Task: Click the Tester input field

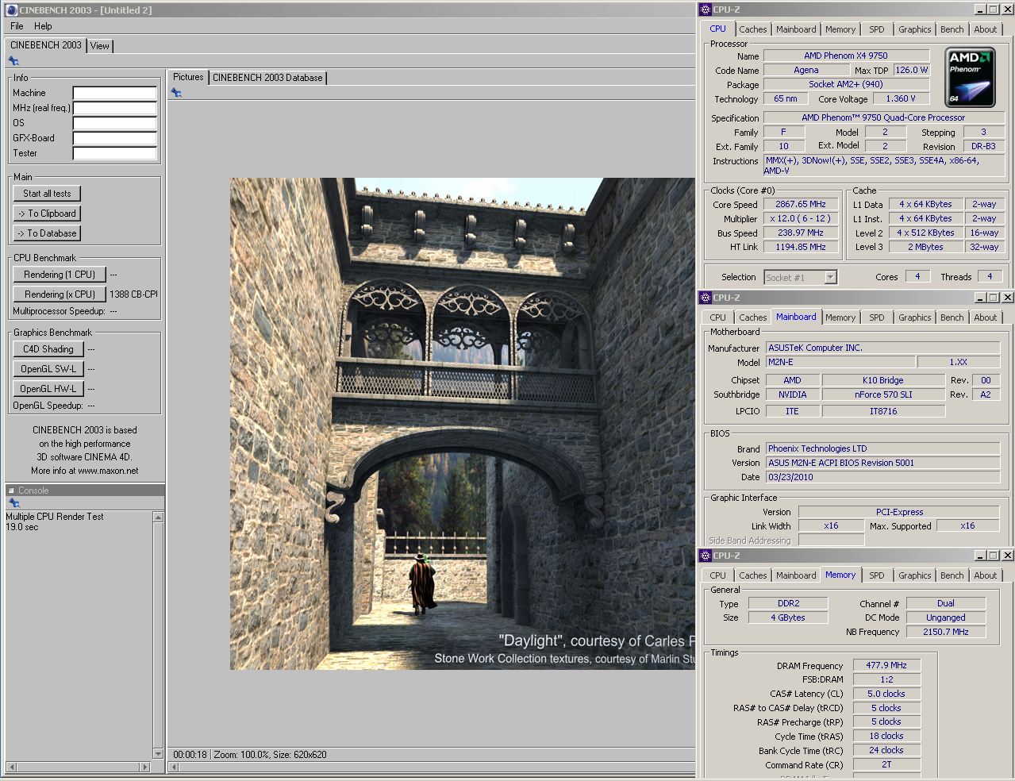Action: [x=115, y=153]
